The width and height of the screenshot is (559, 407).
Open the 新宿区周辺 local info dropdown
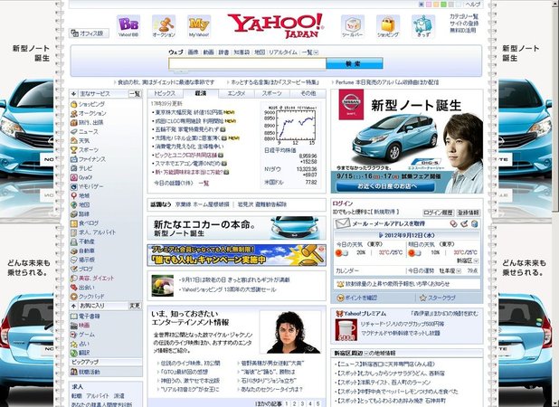point(365,353)
